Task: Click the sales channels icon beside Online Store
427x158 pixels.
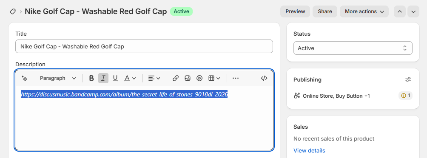Action: [x=297, y=96]
